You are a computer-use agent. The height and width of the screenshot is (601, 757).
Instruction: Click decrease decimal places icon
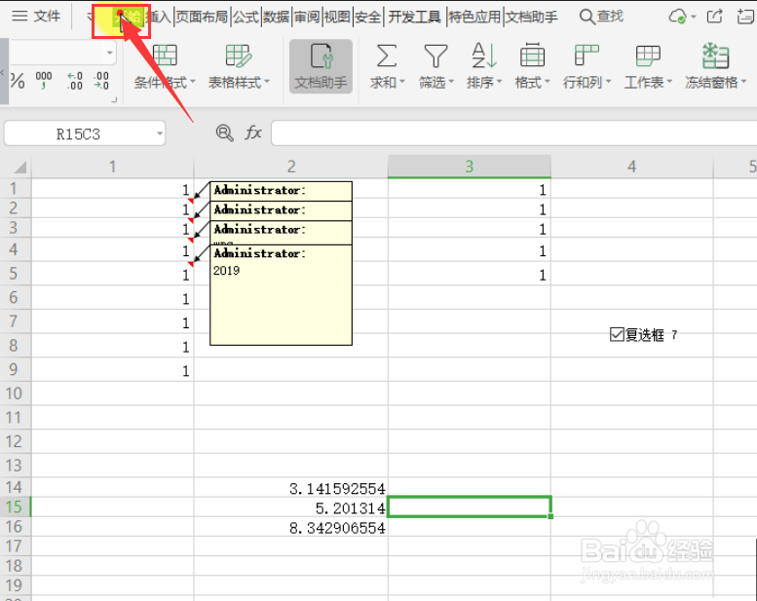click(x=101, y=80)
